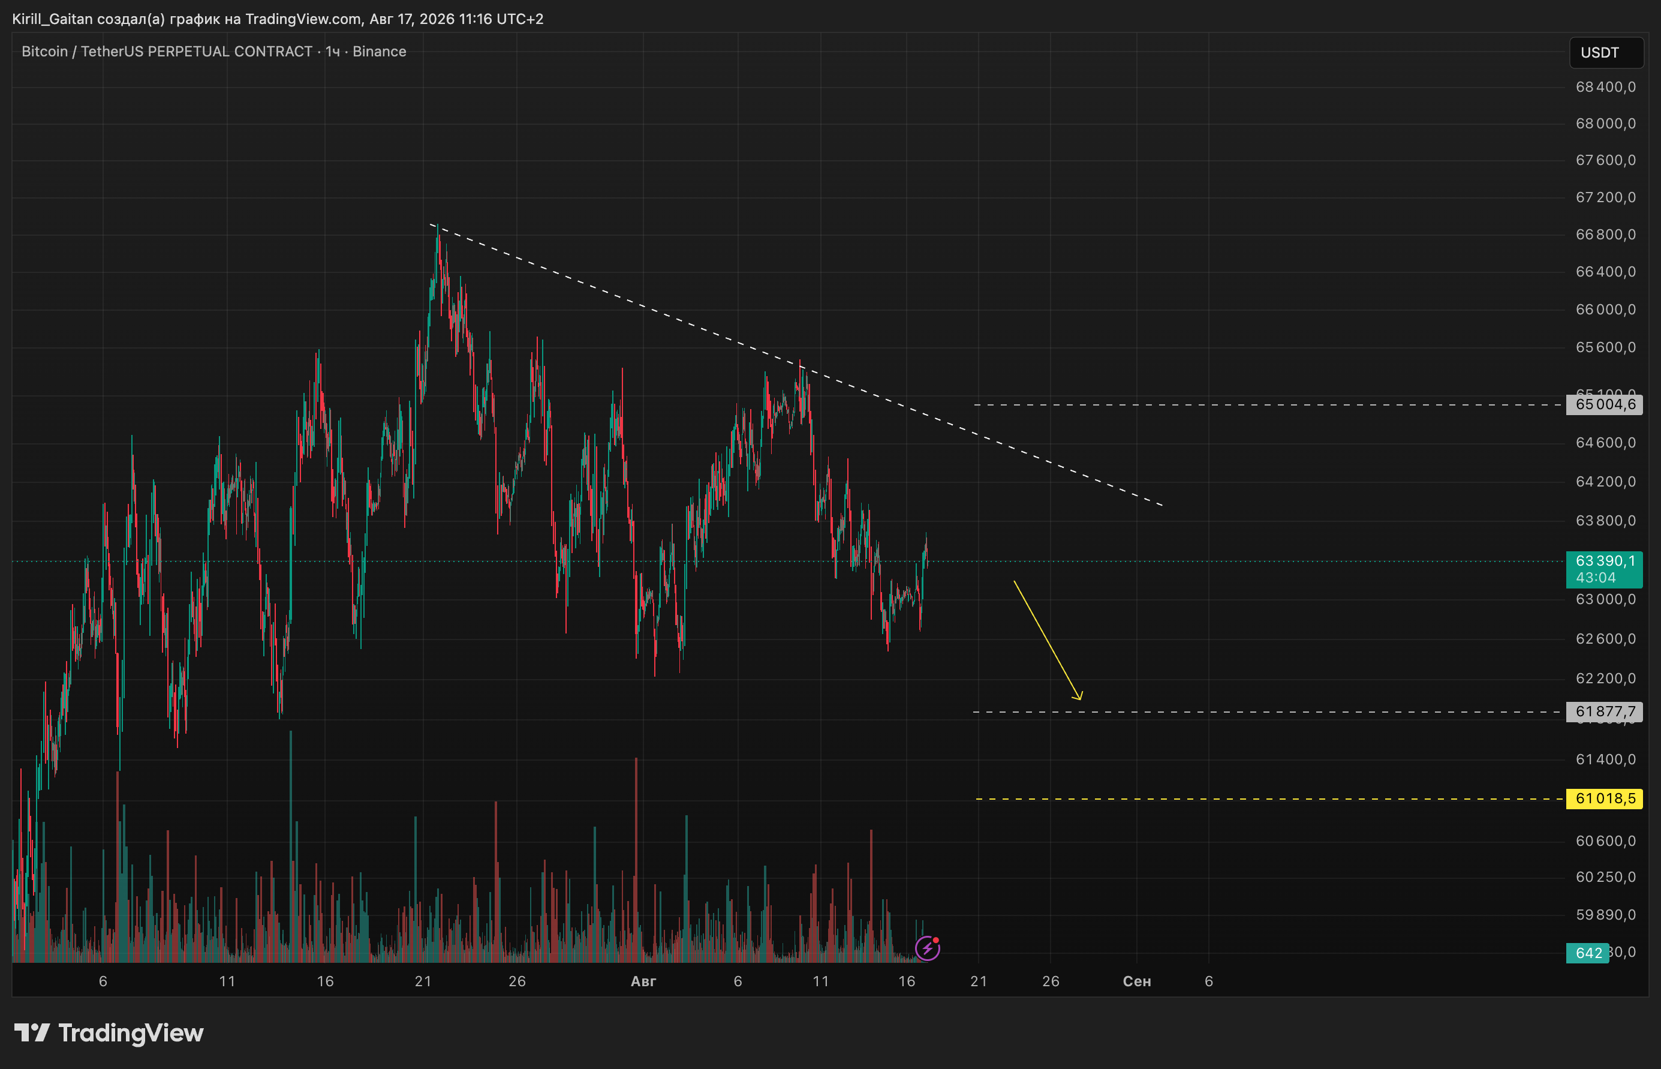This screenshot has height=1069, width=1661.
Task: Click the TradingView logo
Action: coord(109,1033)
